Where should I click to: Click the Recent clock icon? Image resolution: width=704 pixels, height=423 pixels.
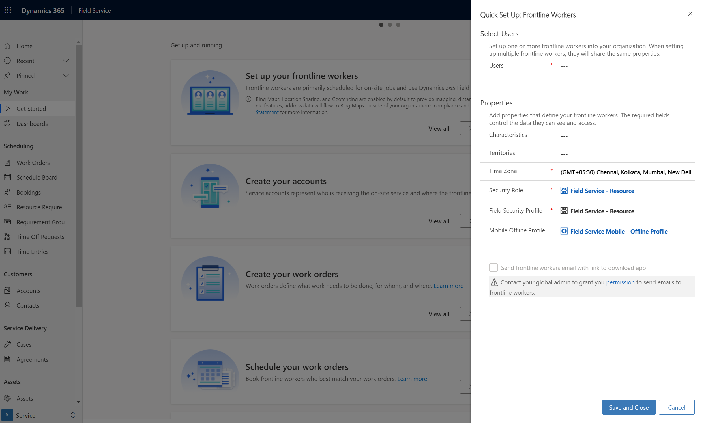tap(7, 61)
